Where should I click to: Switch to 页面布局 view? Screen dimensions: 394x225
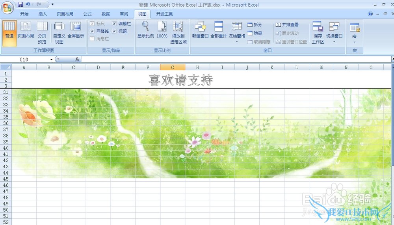point(26,30)
